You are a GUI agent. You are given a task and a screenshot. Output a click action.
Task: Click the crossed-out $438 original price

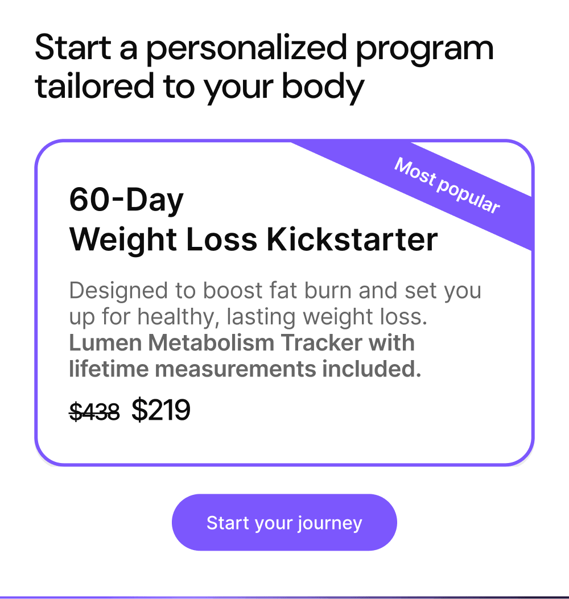(94, 411)
